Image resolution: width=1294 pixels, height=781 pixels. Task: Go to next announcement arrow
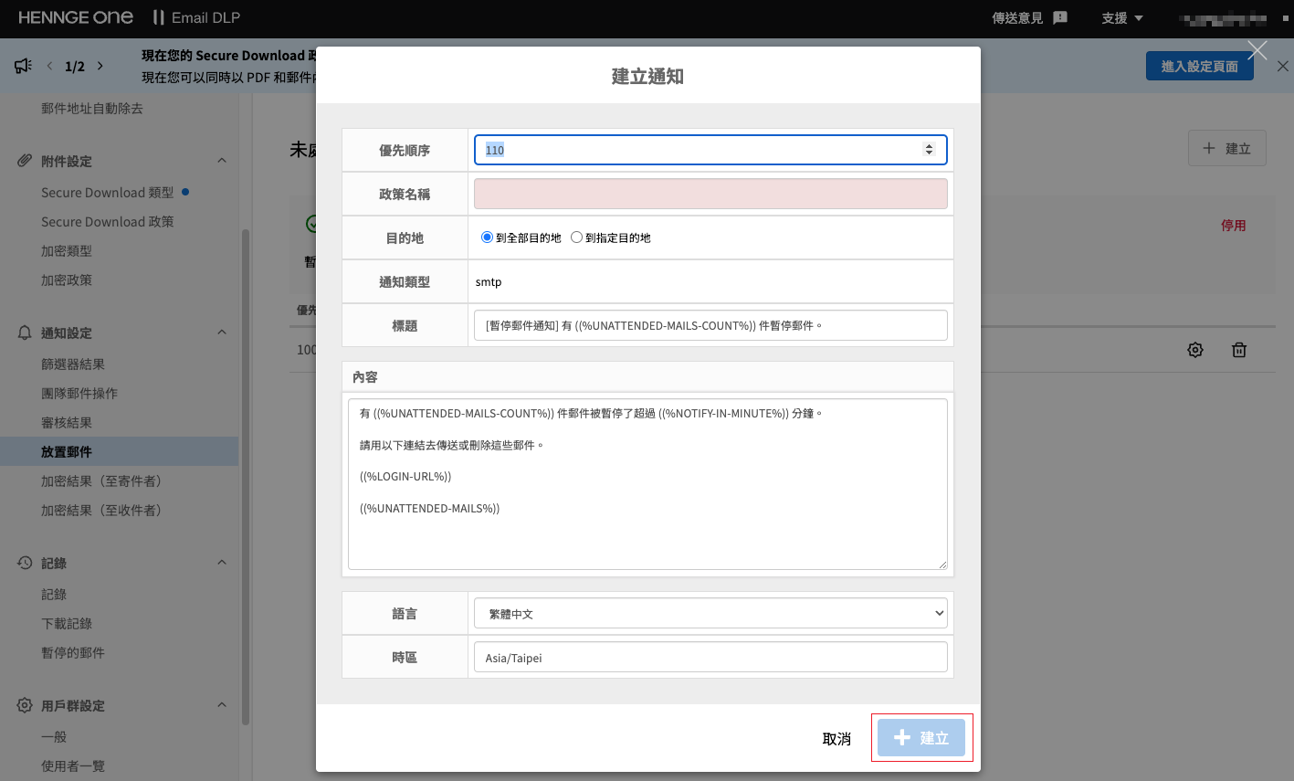(100, 66)
